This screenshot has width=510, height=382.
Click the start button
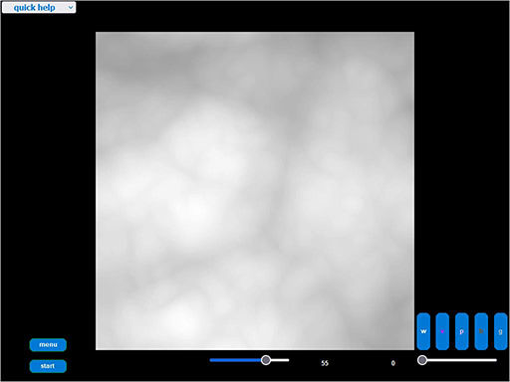pyautogui.click(x=48, y=366)
